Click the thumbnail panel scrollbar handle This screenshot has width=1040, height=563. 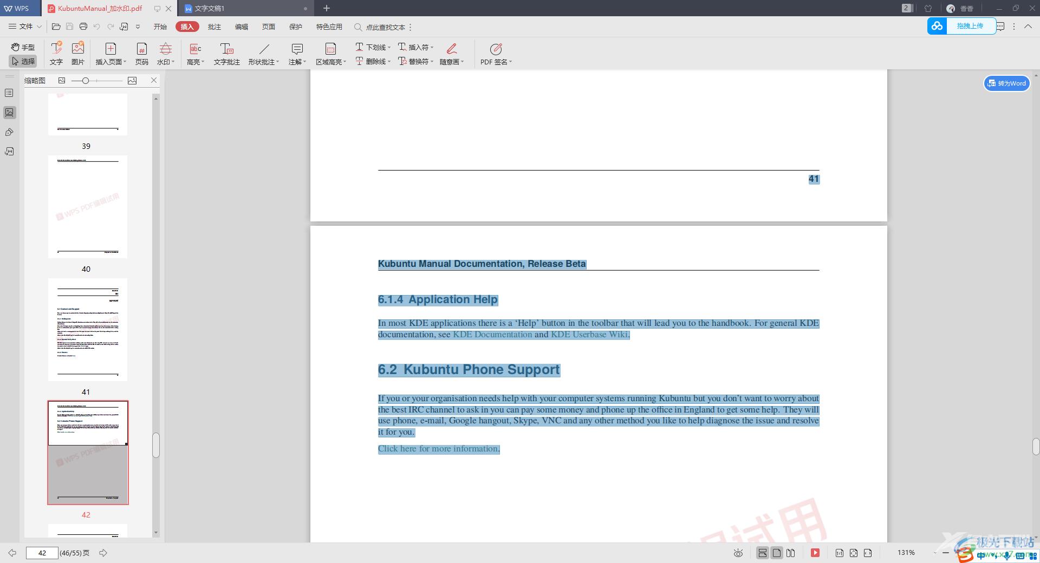tap(156, 445)
